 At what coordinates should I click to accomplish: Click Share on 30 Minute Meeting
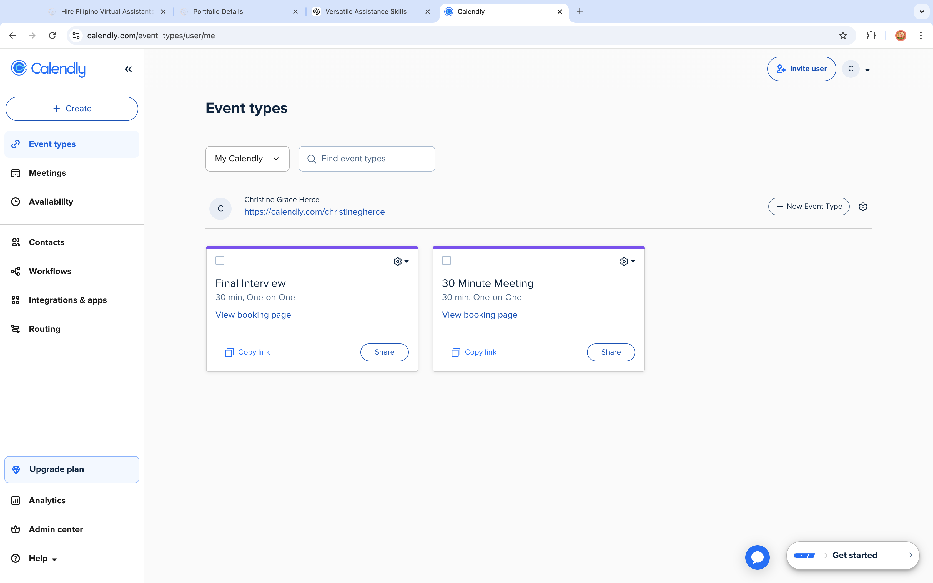pos(611,352)
